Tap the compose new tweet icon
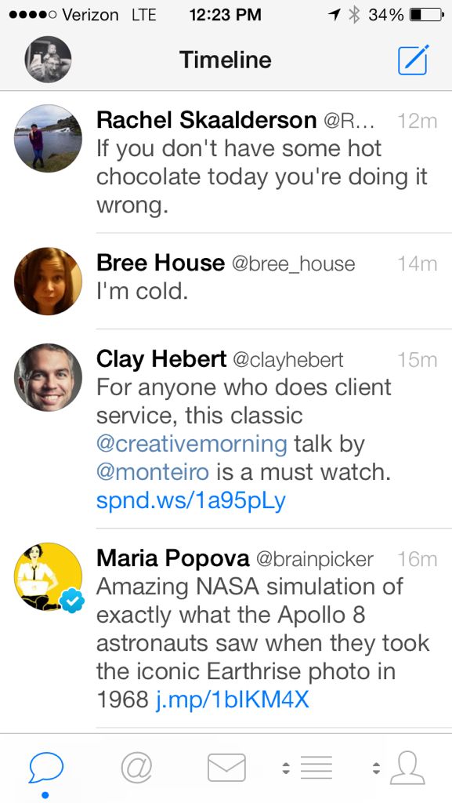452x803 pixels. (x=413, y=60)
